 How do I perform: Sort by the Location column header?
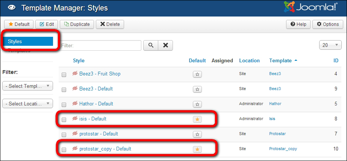249,60
